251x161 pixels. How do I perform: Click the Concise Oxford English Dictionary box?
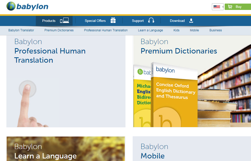point(174,95)
